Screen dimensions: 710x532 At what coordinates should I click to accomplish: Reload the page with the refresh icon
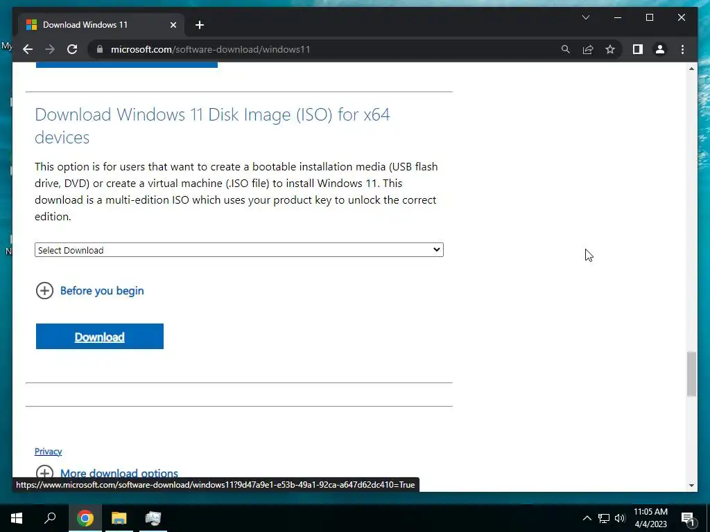(x=72, y=49)
